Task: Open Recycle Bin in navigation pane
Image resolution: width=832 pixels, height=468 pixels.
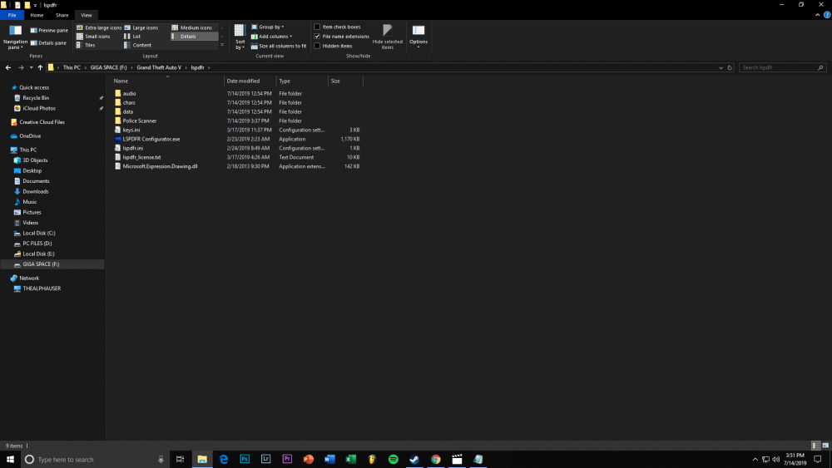Action: (36, 98)
